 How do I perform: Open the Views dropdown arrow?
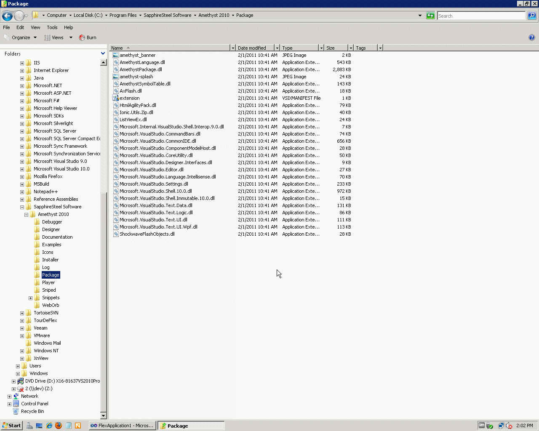coord(71,37)
